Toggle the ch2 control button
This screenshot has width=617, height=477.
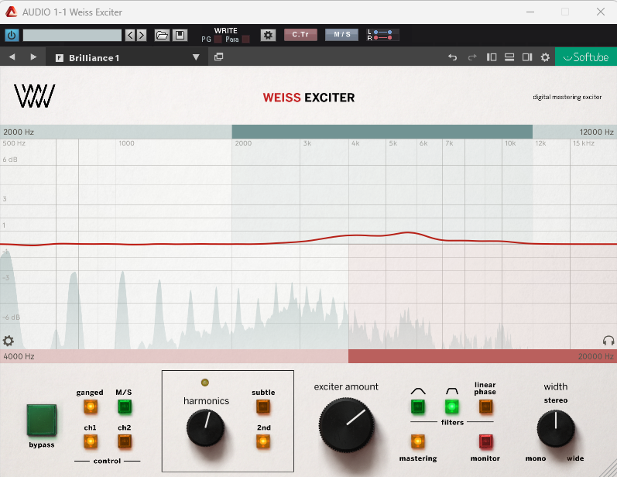tap(125, 441)
